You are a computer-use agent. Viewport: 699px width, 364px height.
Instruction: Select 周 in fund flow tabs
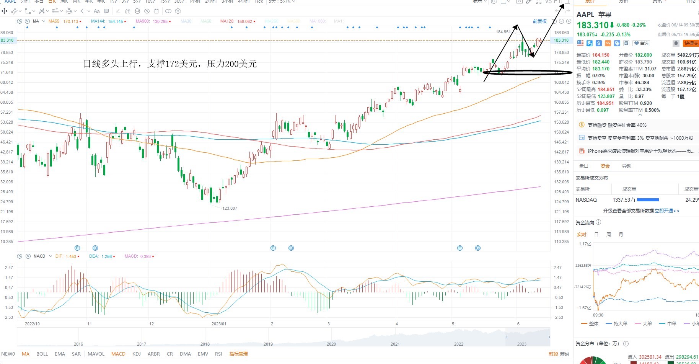(608, 235)
